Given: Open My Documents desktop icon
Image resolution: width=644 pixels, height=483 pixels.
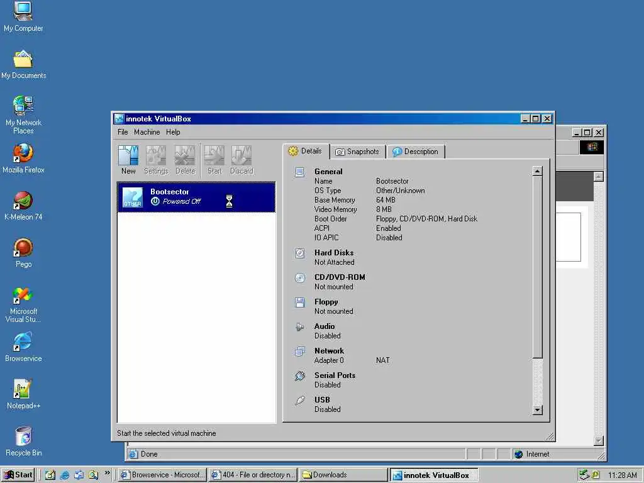Looking at the screenshot, I should 23,65.
